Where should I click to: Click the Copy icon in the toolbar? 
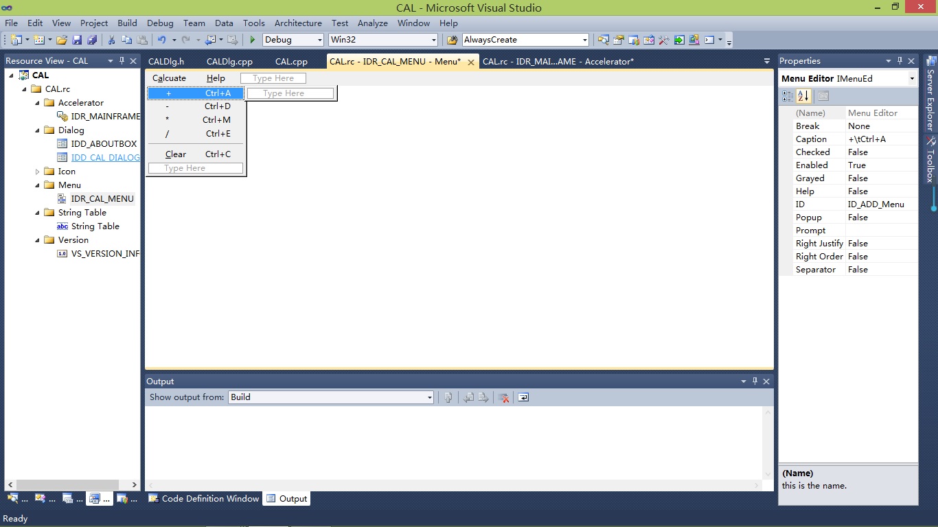127,40
